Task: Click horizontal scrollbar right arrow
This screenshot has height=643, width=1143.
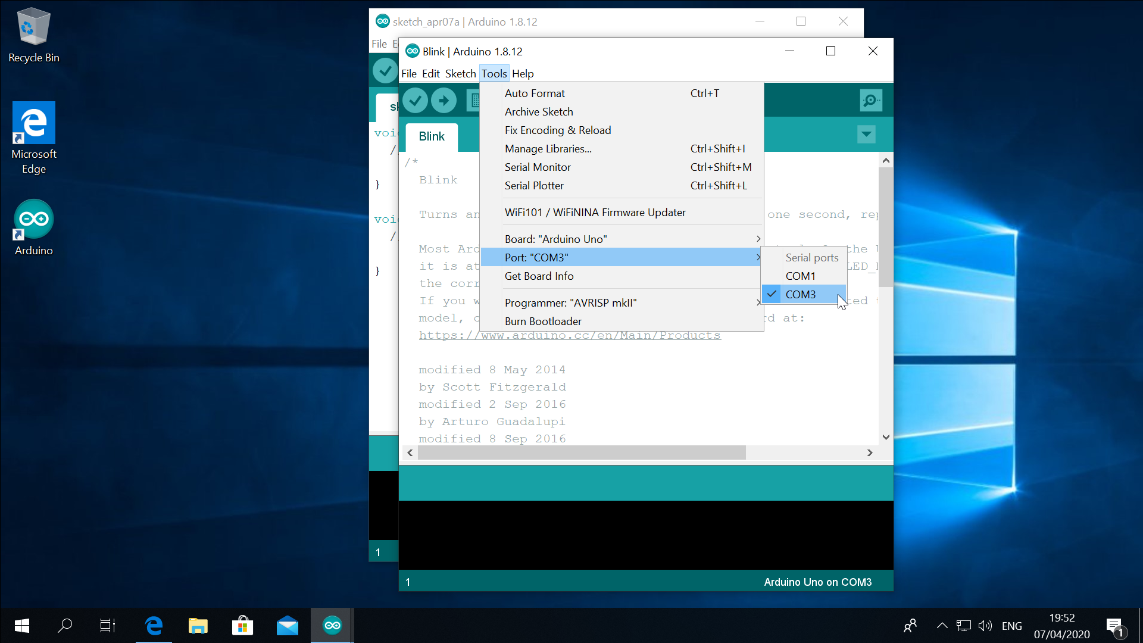Action: [x=870, y=453]
